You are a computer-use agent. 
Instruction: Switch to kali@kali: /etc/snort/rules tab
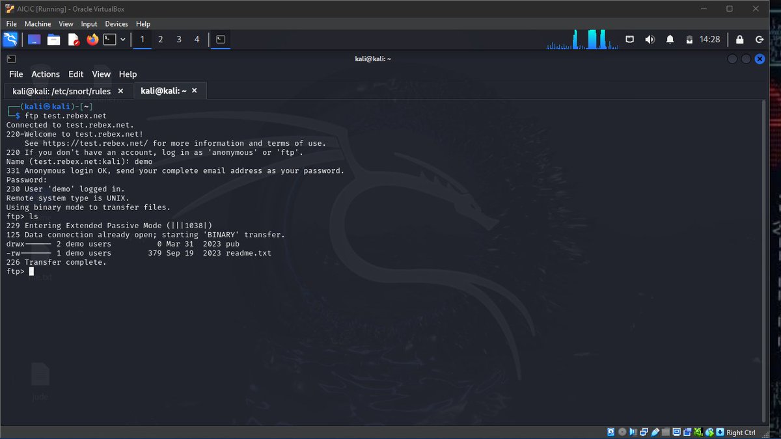coord(62,91)
